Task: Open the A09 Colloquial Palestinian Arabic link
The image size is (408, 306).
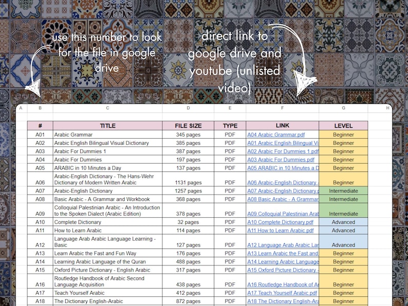Action: point(283,214)
